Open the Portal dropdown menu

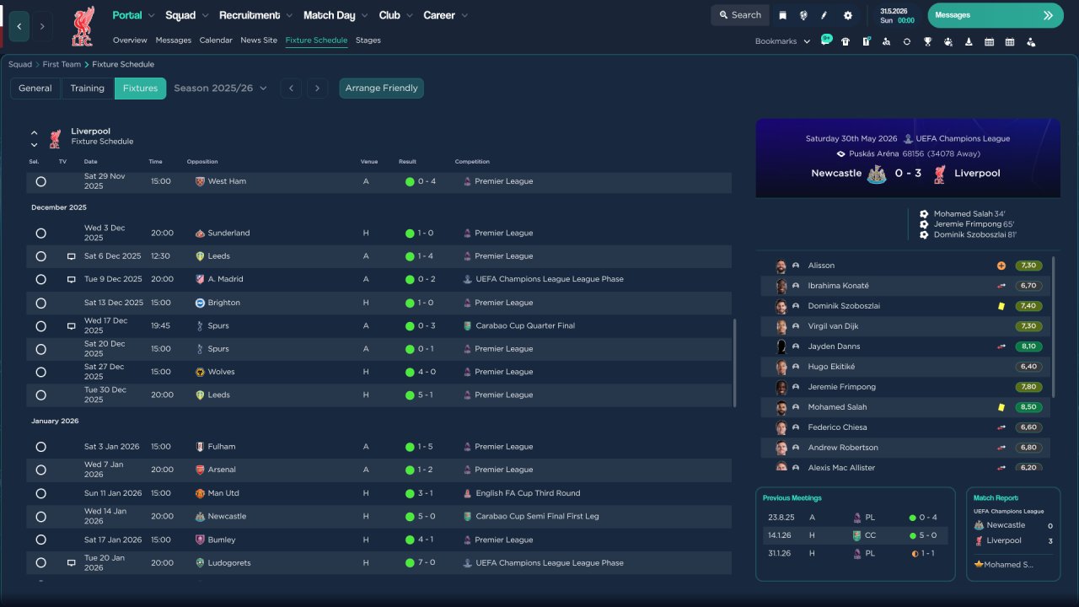pos(133,15)
